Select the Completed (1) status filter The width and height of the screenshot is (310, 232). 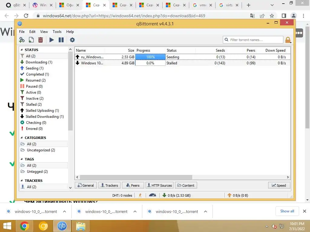pyautogui.click(x=37, y=74)
